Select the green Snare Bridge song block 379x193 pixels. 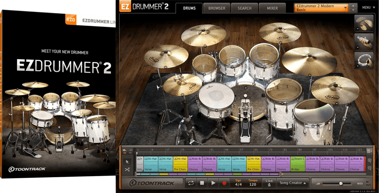pos(298,164)
